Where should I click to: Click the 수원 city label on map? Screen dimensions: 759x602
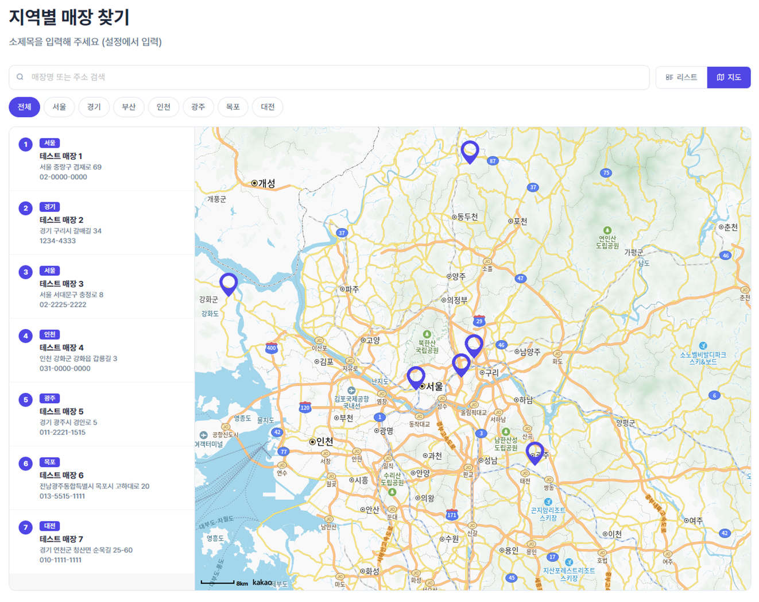449,539
